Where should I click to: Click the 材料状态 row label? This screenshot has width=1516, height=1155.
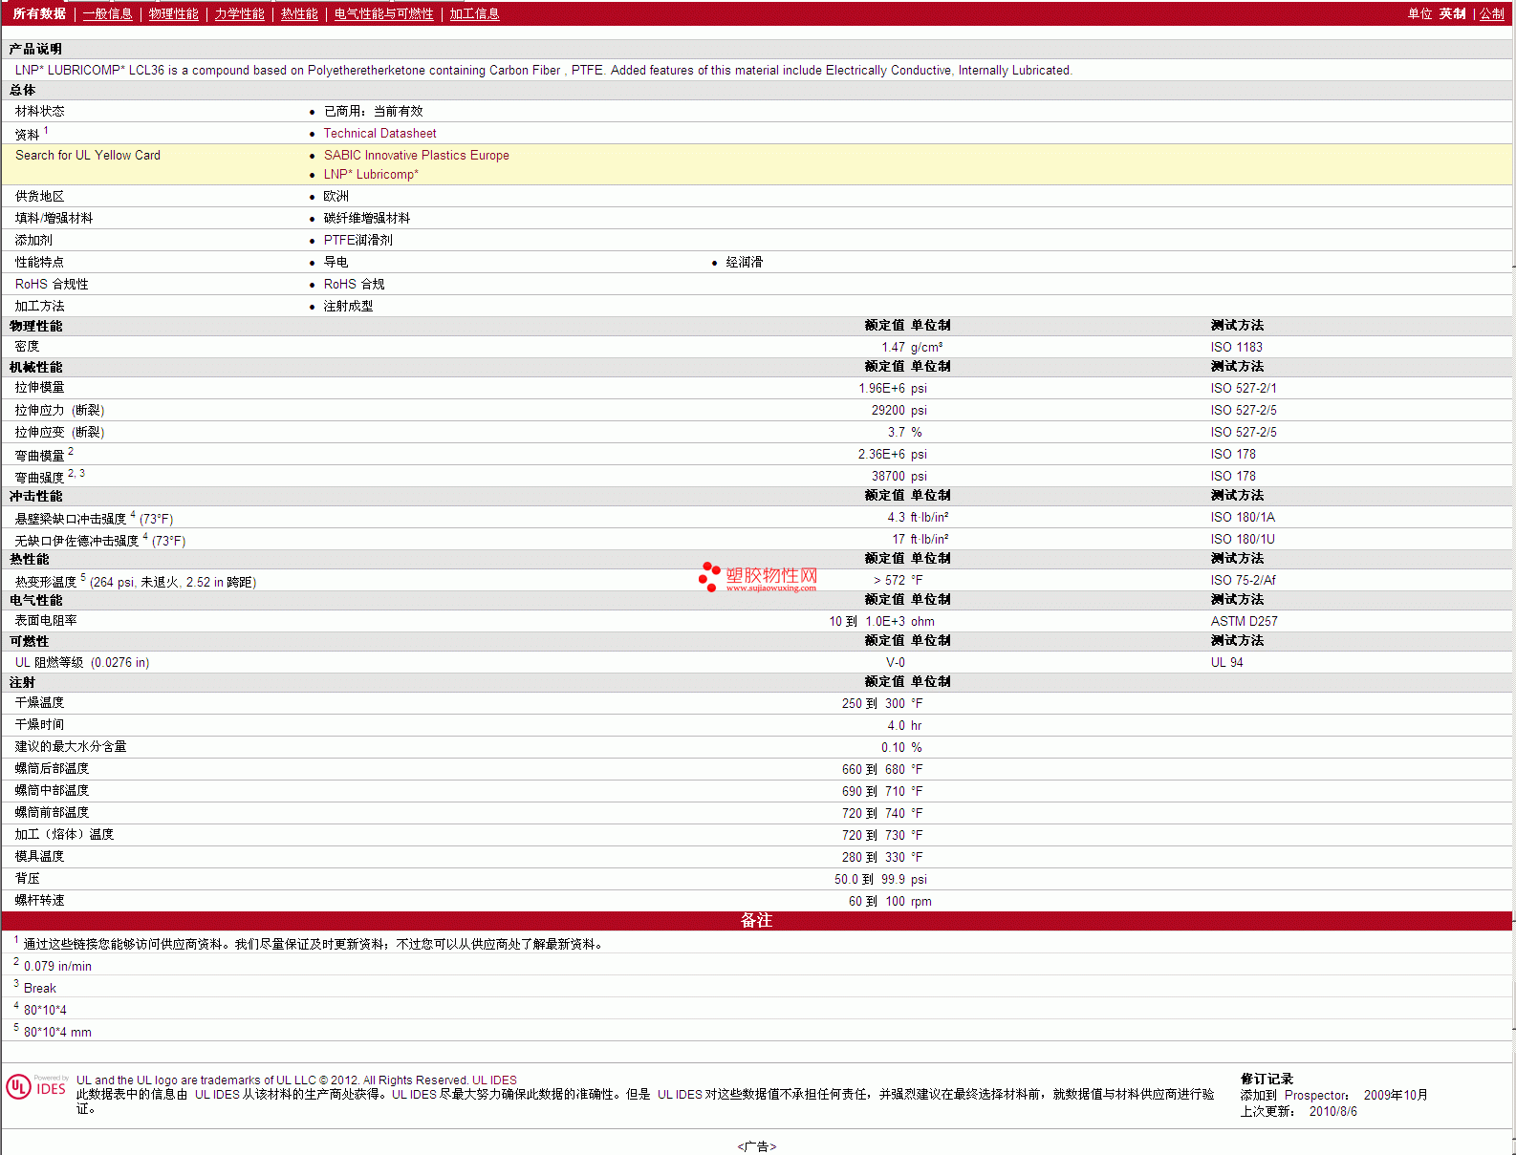coord(39,111)
